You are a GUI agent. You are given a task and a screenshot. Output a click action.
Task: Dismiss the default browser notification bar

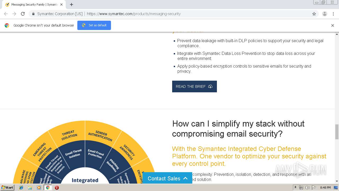point(333,25)
